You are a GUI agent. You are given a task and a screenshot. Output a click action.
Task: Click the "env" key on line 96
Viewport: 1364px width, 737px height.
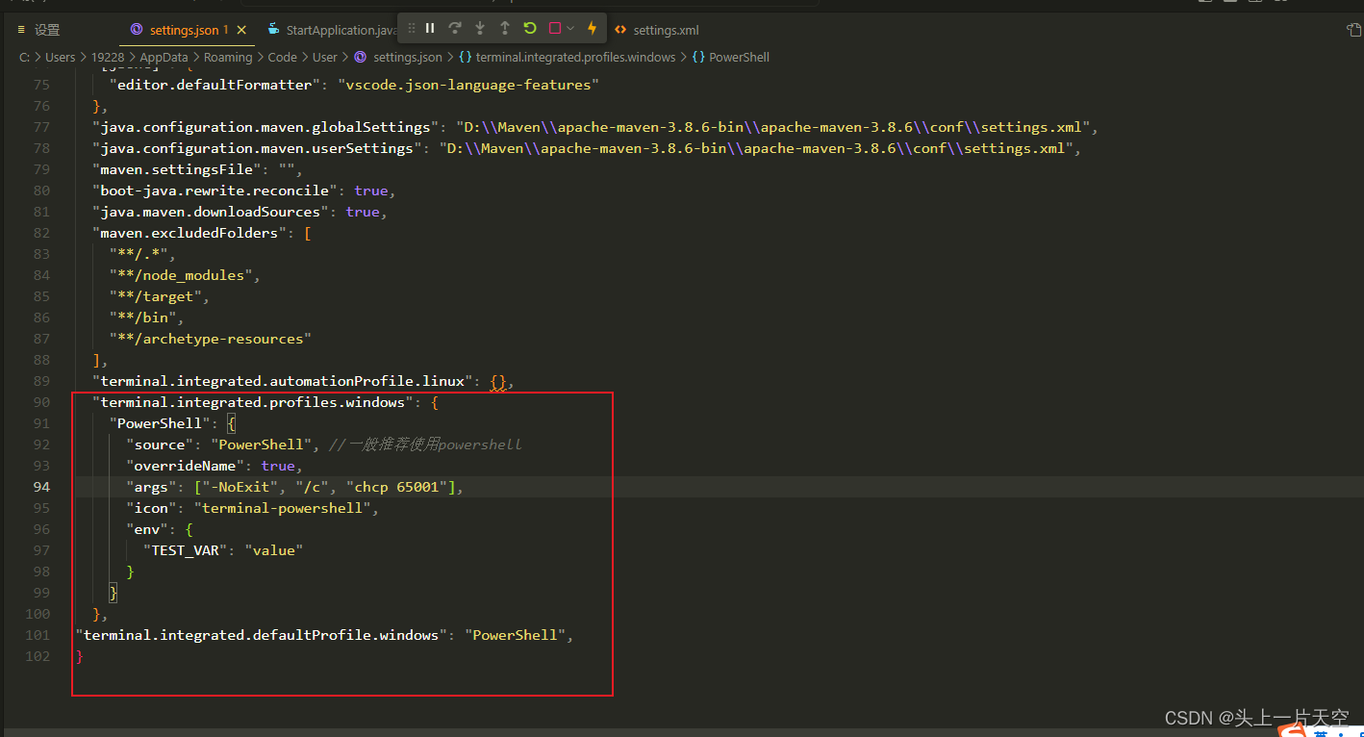coord(147,529)
